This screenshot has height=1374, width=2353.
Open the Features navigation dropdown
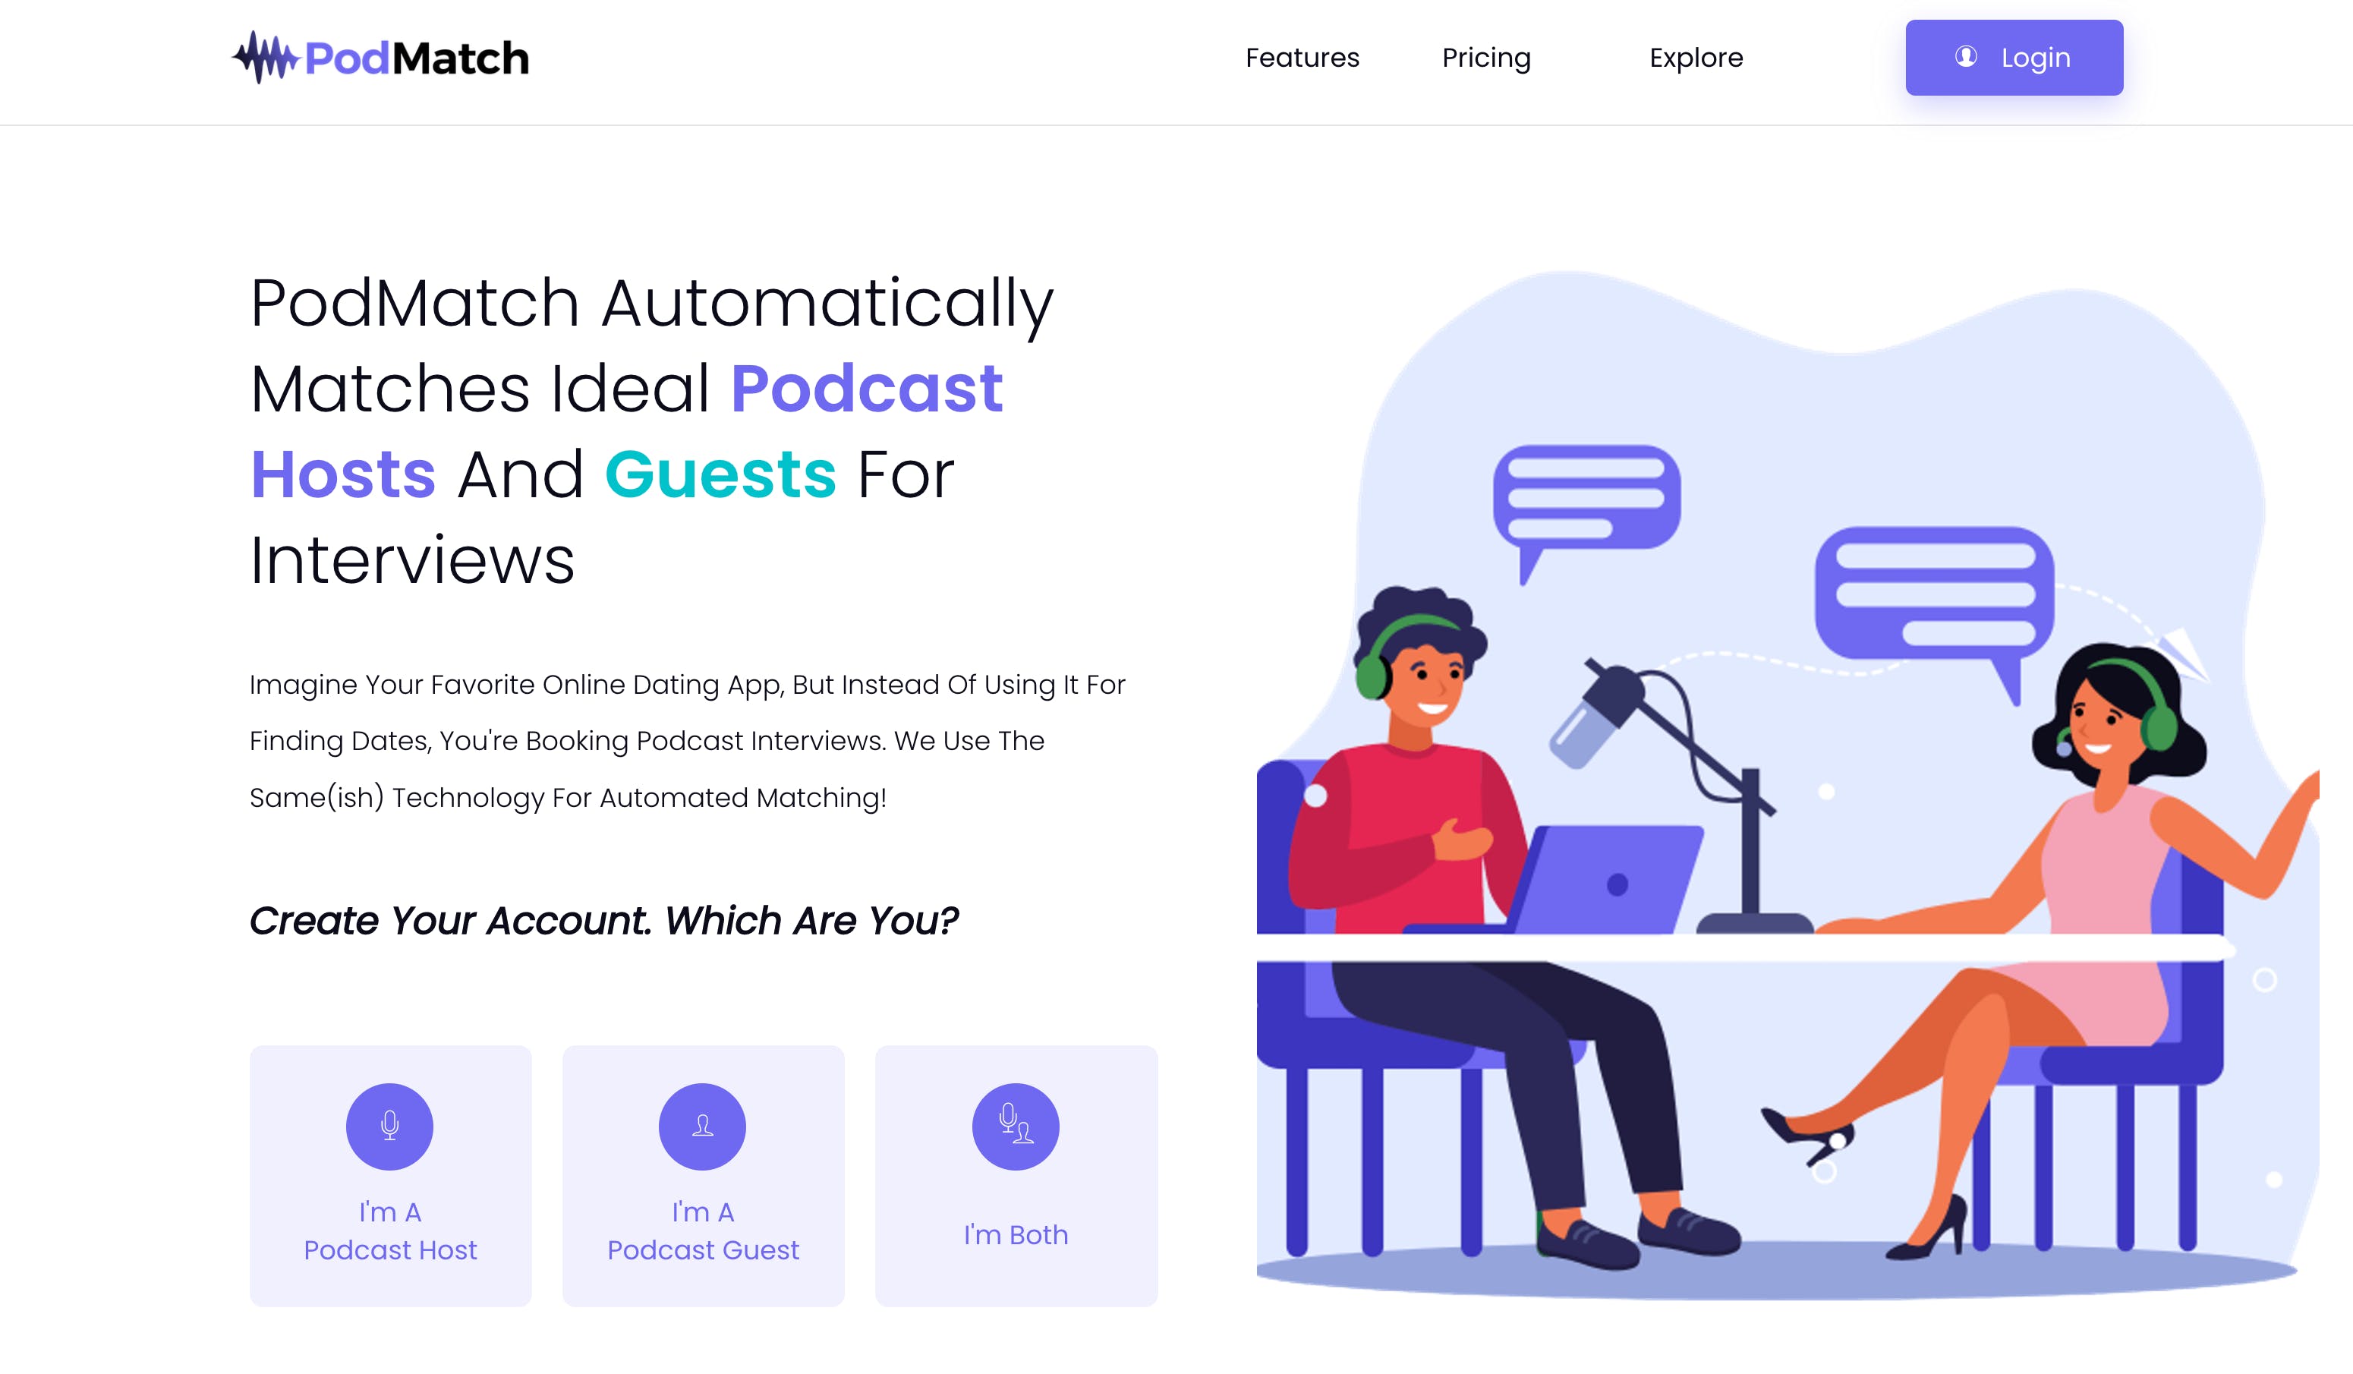click(x=1303, y=57)
